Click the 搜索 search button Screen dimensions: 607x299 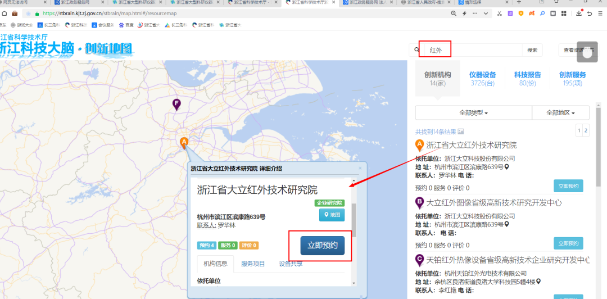532,50
